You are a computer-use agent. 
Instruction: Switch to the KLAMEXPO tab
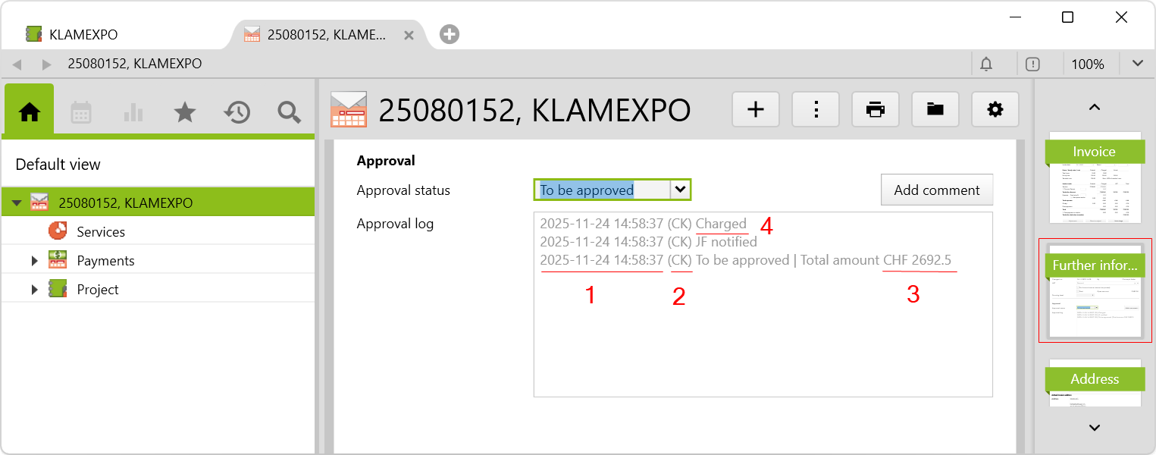[x=83, y=35]
